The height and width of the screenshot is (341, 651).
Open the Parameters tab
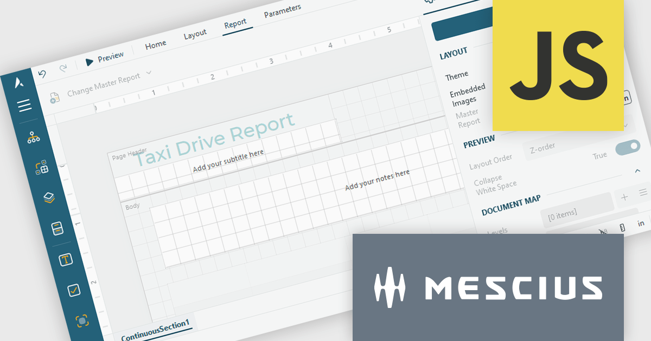coord(283,11)
